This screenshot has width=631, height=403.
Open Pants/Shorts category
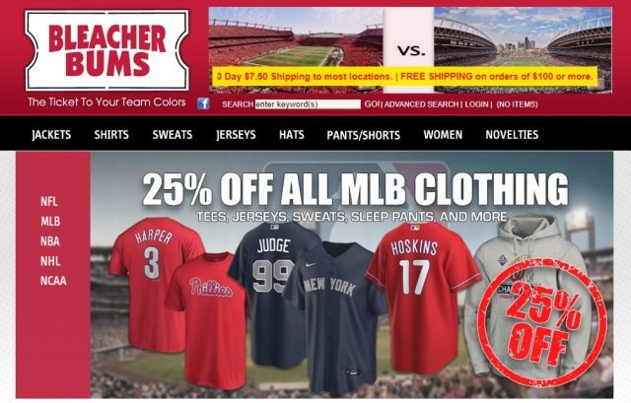(x=364, y=135)
